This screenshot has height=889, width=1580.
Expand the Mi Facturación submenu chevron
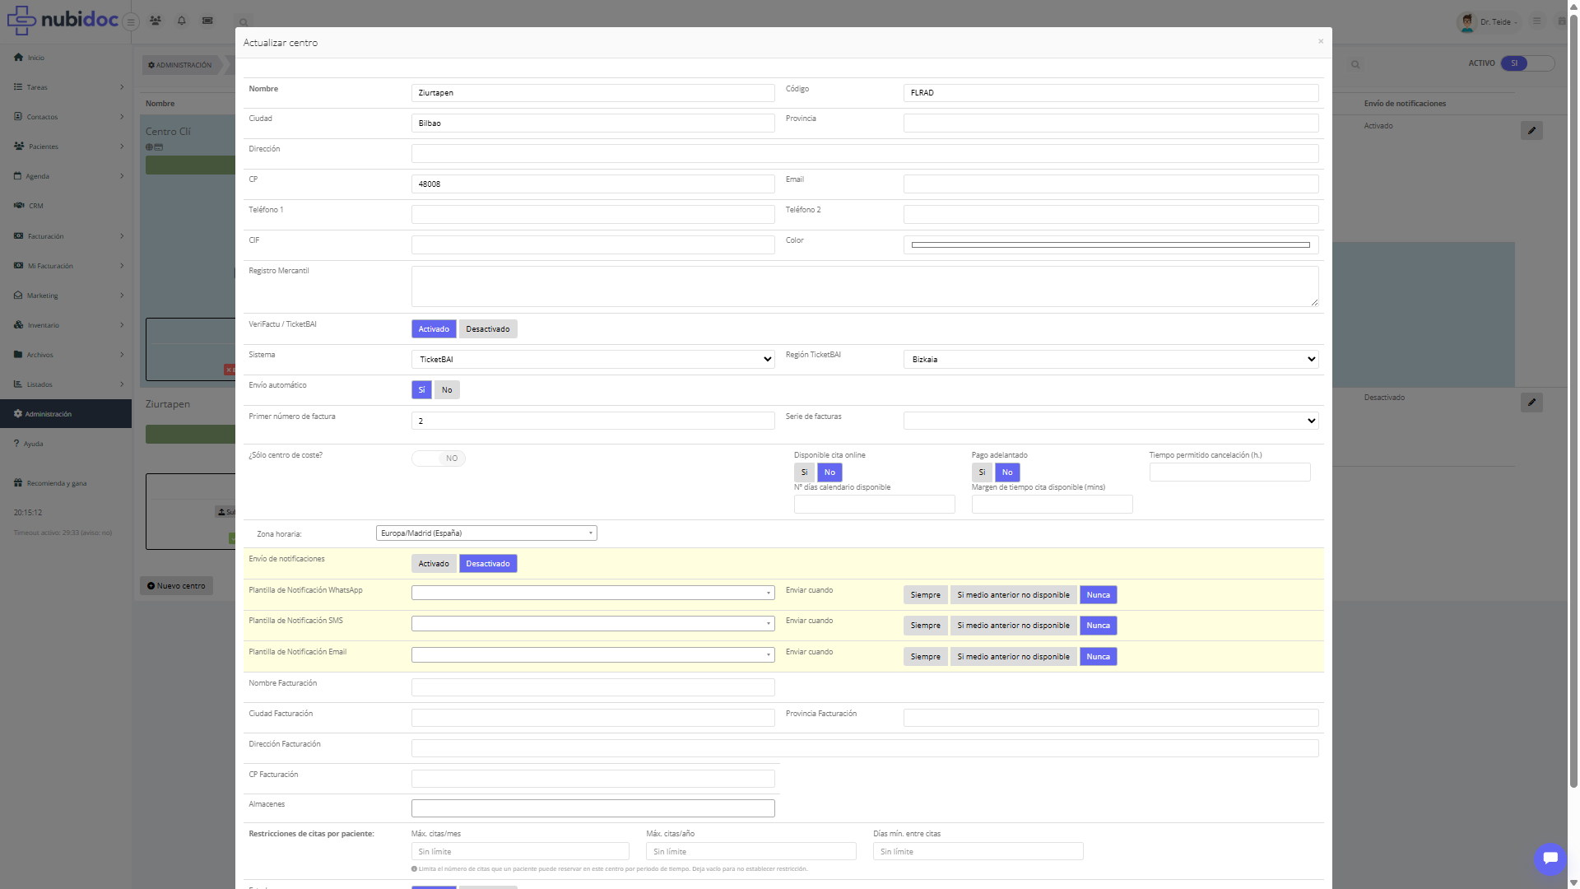(x=122, y=266)
